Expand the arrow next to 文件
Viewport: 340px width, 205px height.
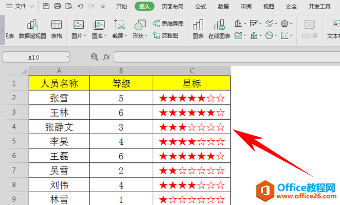click(32, 7)
